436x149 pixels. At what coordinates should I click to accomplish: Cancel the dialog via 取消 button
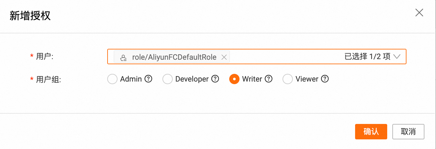click(x=408, y=132)
